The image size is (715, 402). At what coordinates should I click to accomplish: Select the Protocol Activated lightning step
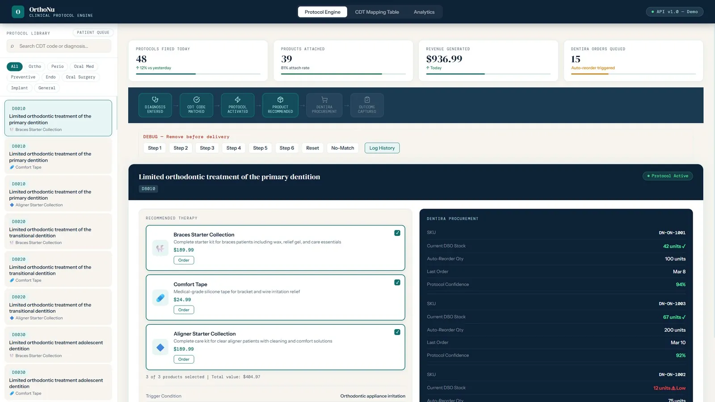[238, 105]
